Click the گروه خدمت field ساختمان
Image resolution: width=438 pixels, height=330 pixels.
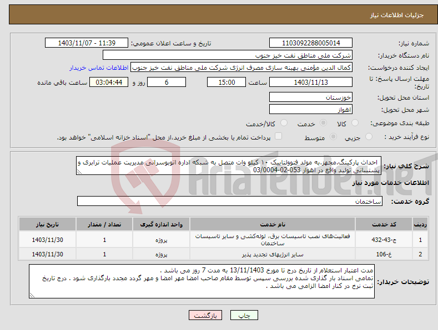[x=230, y=201]
